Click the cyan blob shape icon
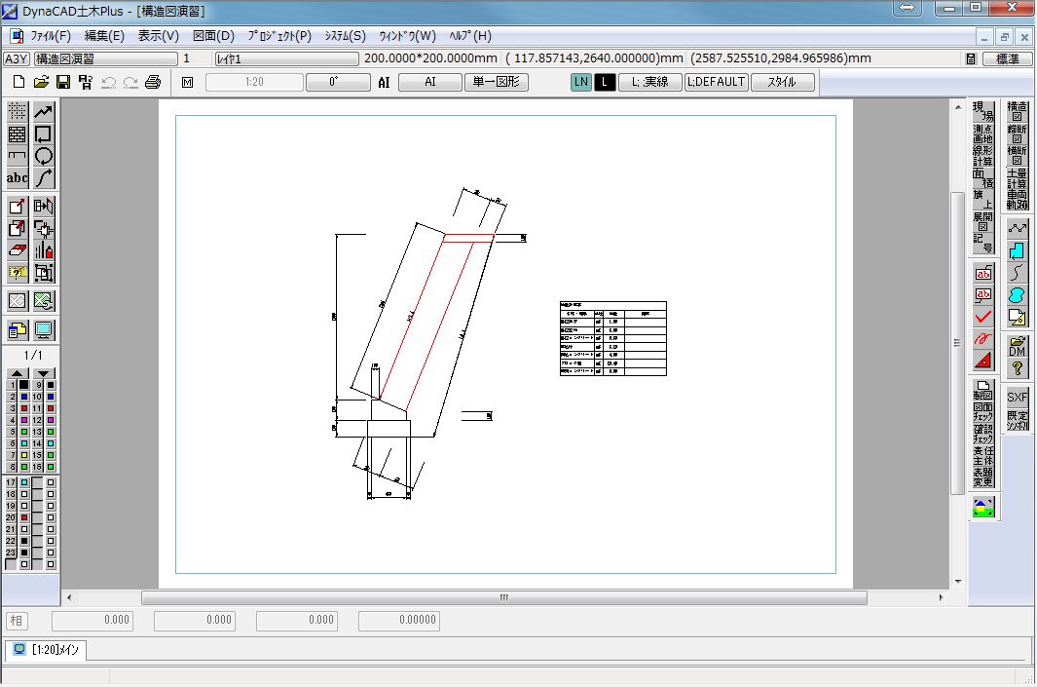1037x687 pixels. point(1018,295)
